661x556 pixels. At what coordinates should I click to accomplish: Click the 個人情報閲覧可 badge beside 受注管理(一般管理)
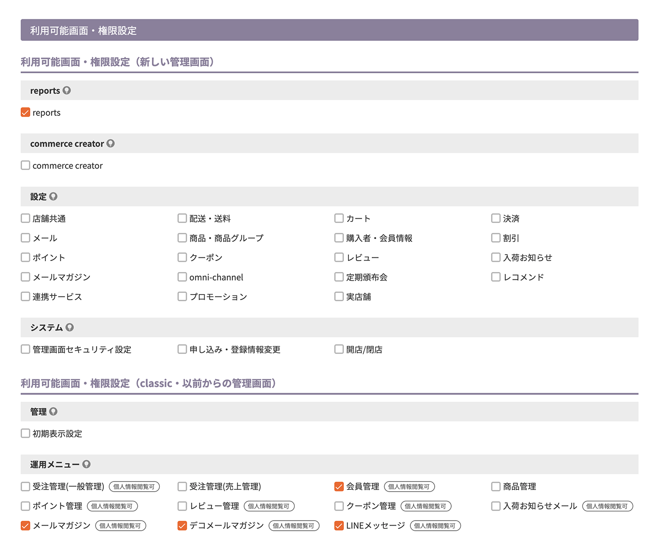(x=134, y=487)
